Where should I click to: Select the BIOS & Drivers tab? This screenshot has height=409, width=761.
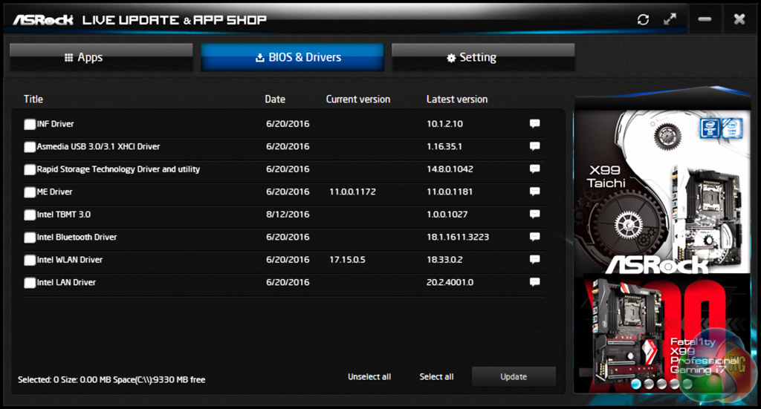click(x=292, y=57)
